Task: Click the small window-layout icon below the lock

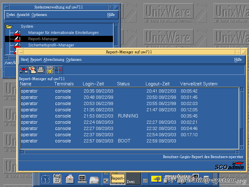Action: (x=106, y=181)
